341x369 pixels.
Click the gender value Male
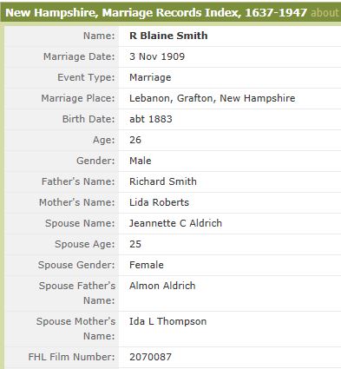tap(141, 161)
